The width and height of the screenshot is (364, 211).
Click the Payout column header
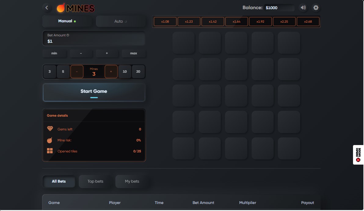(x=308, y=203)
